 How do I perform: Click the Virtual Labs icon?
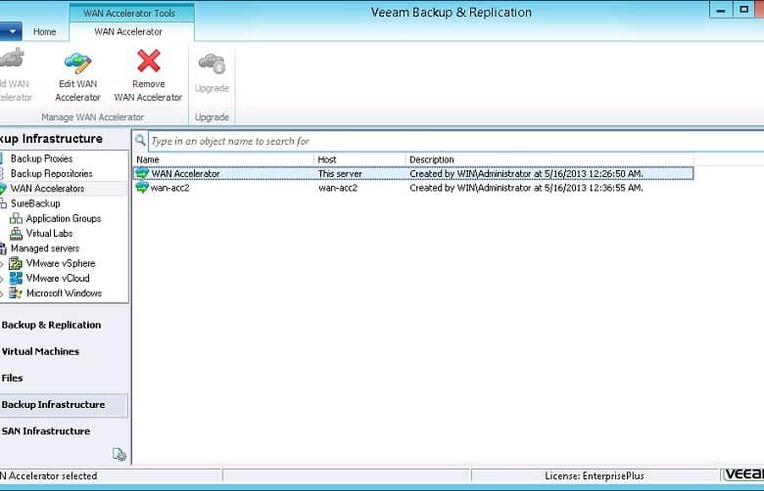pyautogui.click(x=16, y=234)
